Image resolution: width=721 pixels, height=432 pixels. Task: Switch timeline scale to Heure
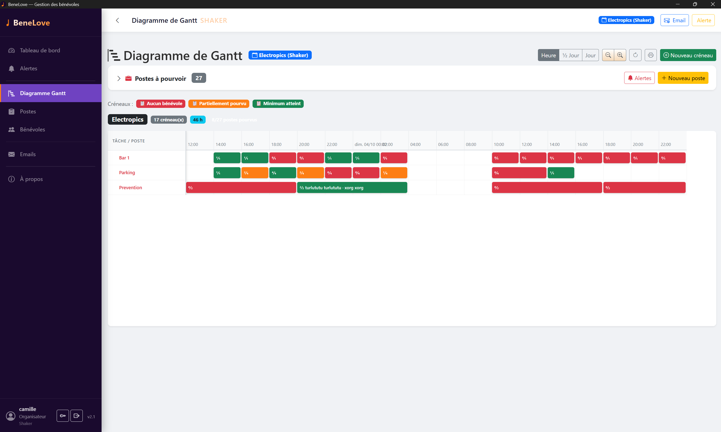coord(548,55)
